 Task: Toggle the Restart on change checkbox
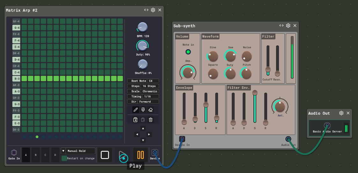click(64, 158)
